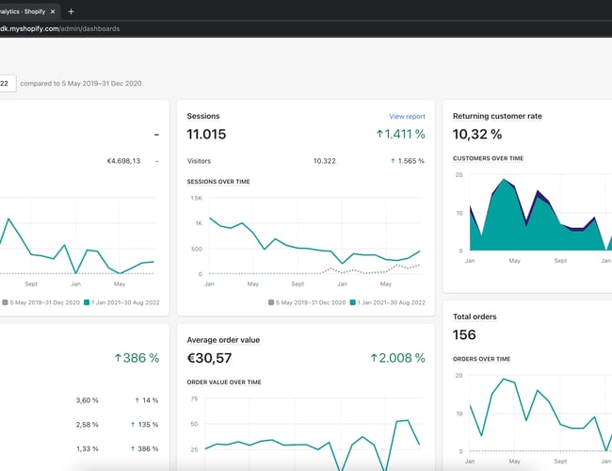Screen dimensions: 612x471
Task: Click the Sessions card title
Action: [x=203, y=116]
